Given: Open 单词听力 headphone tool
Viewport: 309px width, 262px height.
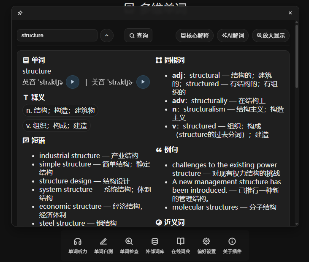Looking at the screenshot, I should pyautogui.click(x=78, y=246).
